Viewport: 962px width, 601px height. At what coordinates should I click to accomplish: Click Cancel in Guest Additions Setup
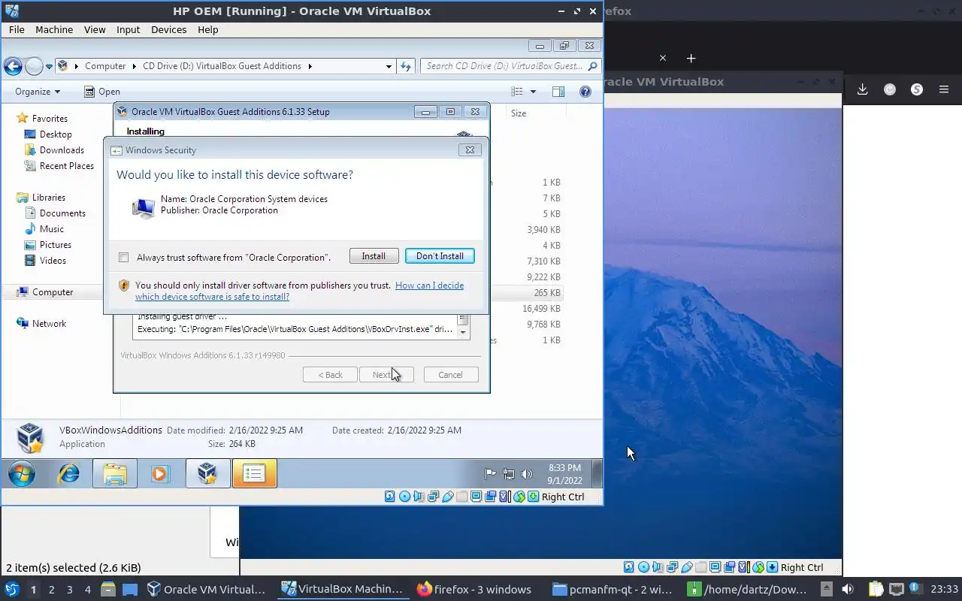click(x=451, y=375)
